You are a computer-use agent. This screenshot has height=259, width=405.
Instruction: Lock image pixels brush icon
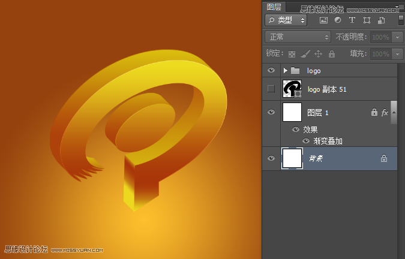click(x=305, y=53)
